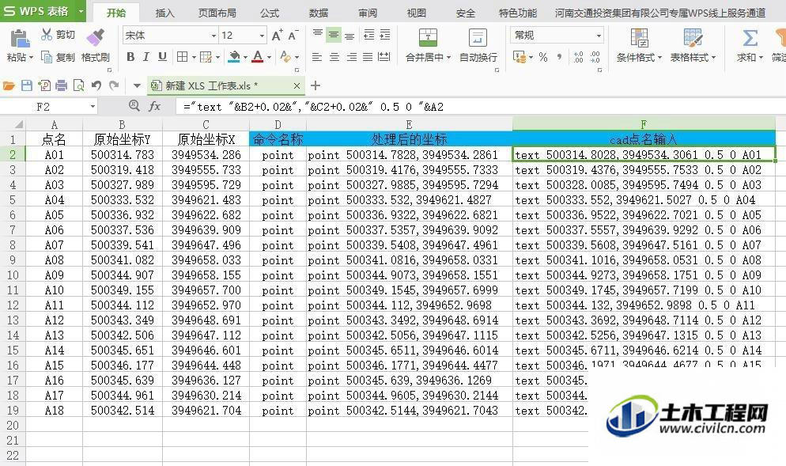Click the decrease indent icon
Viewport: 786px width, 466px height.
[369, 35]
